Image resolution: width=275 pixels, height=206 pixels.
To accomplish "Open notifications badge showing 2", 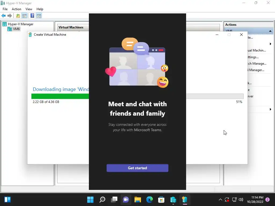I will pyautogui.click(x=267, y=200).
